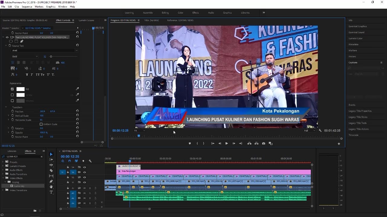Expand the Opacity property
The height and width of the screenshot is (217, 387).
pos(8,133)
